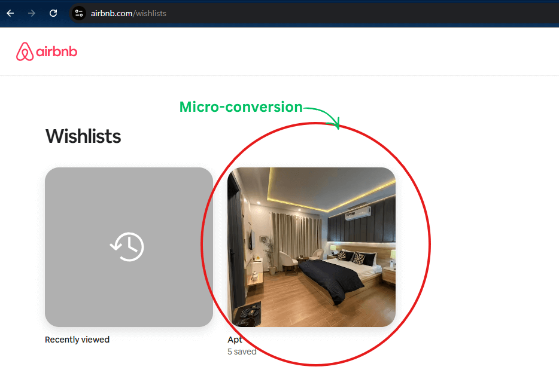Select the browser back arrow
559x385 pixels.
10,13
